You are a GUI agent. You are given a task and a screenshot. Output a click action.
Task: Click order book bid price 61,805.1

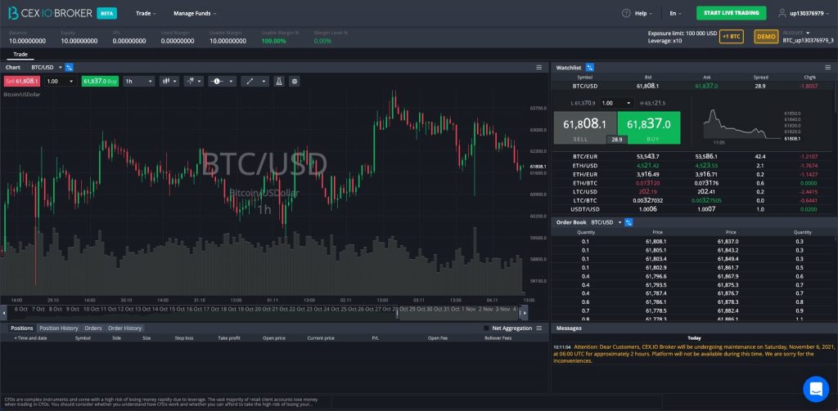tap(656, 250)
